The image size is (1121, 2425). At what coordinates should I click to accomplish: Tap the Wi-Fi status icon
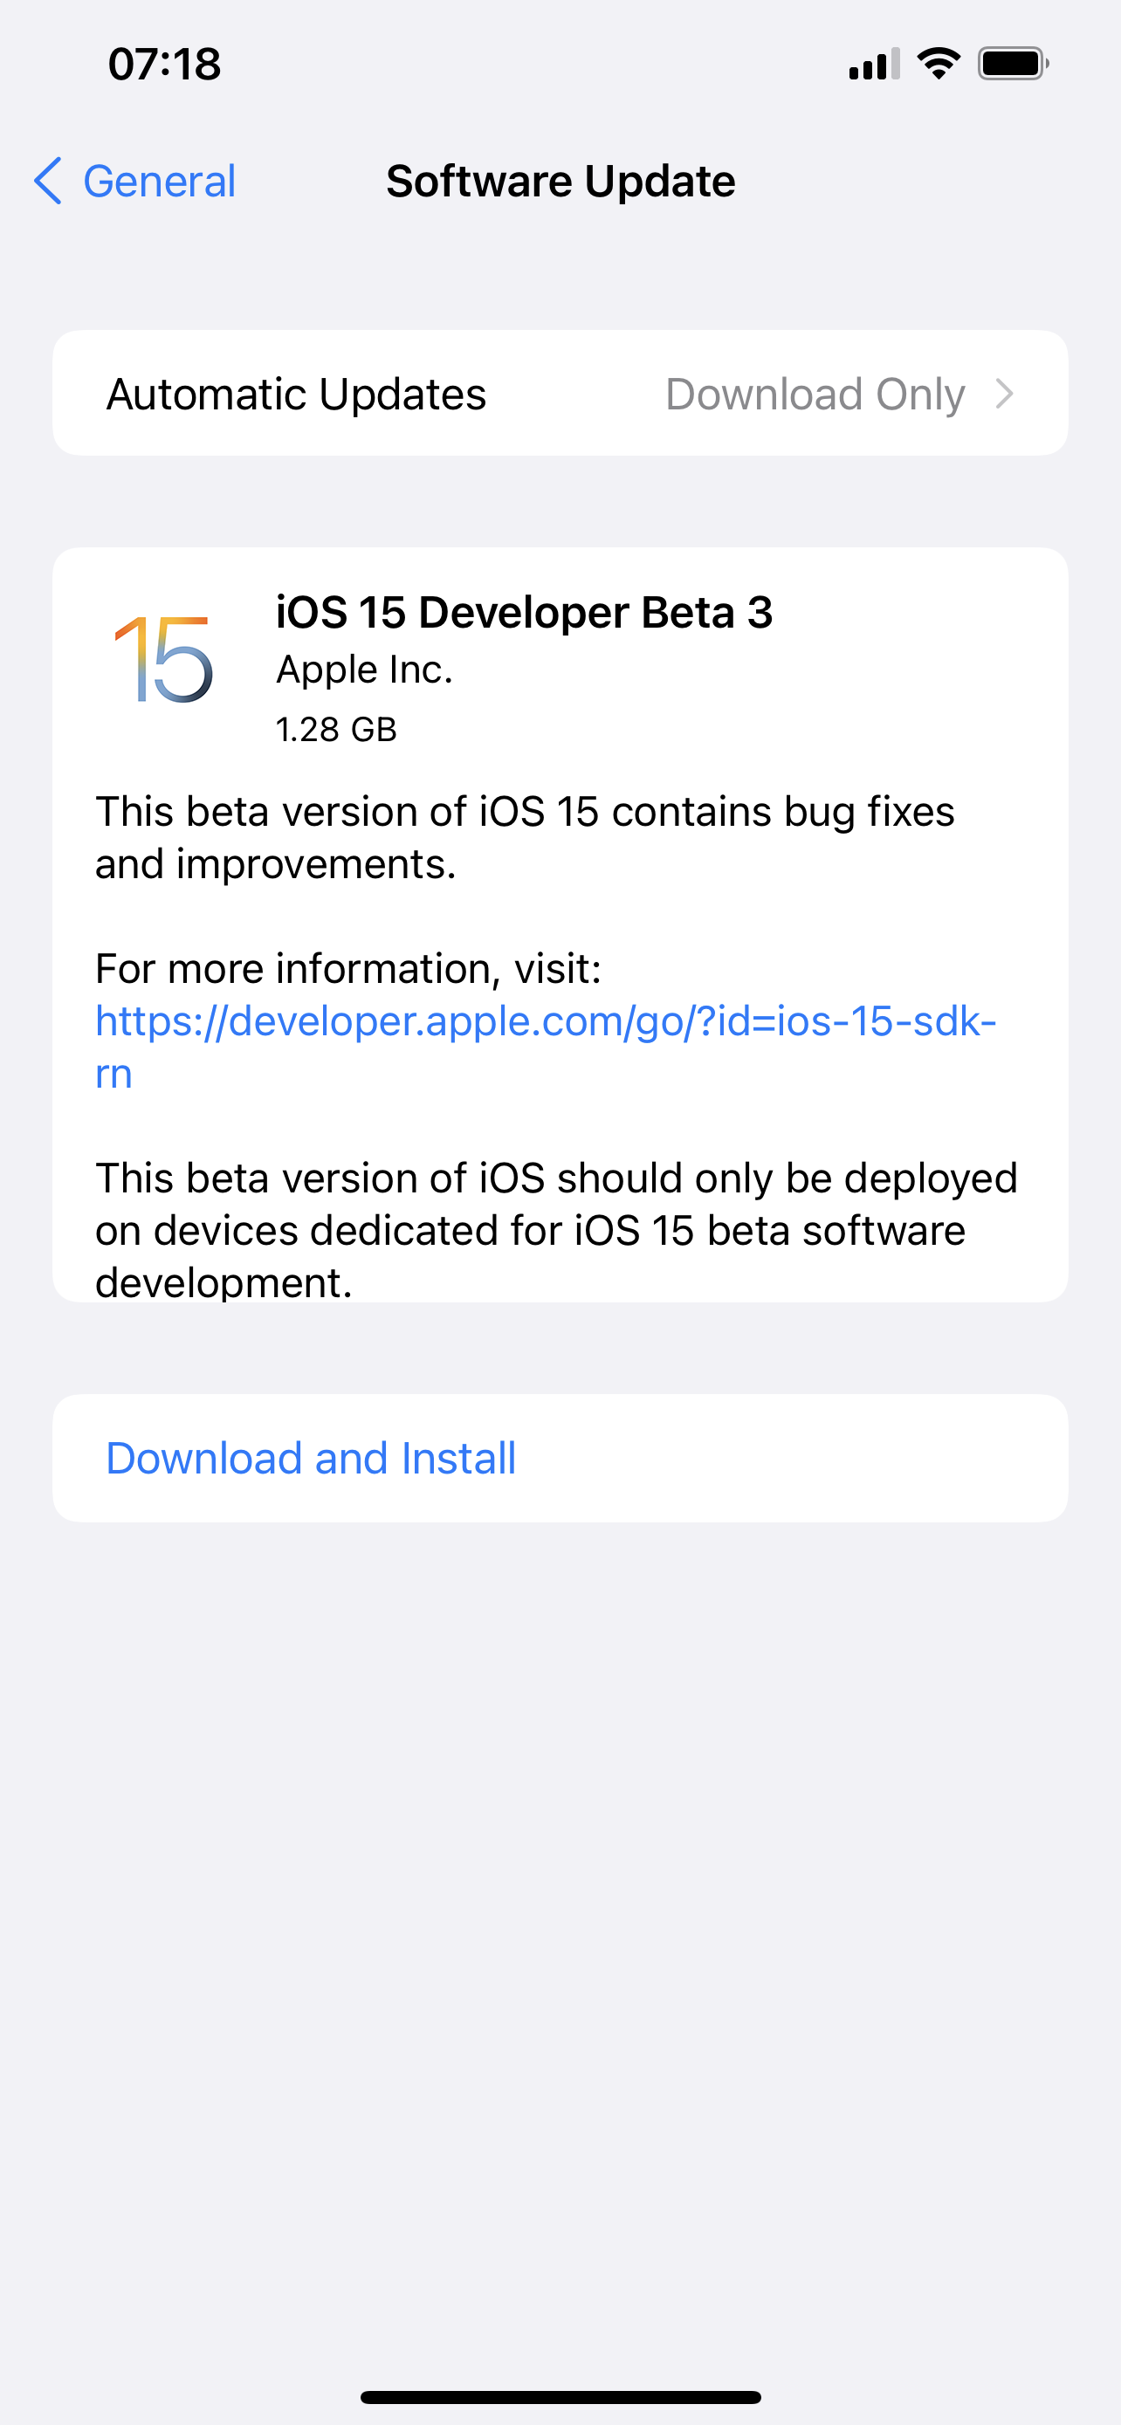[x=938, y=64]
